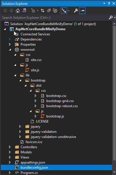
Task: Open Solution Explorer window options dropdown
Action: [104, 3]
